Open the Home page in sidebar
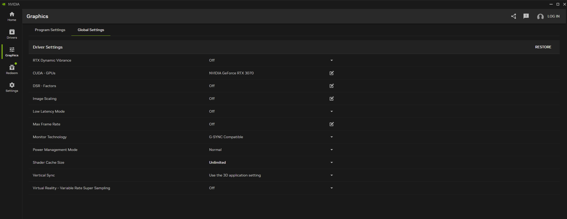 pyautogui.click(x=12, y=16)
